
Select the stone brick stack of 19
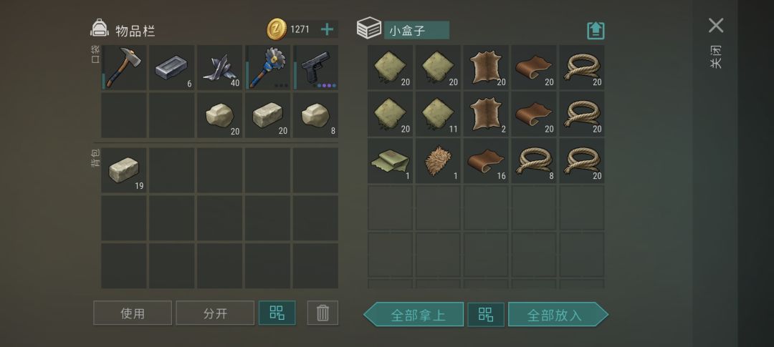[x=123, y=170]
